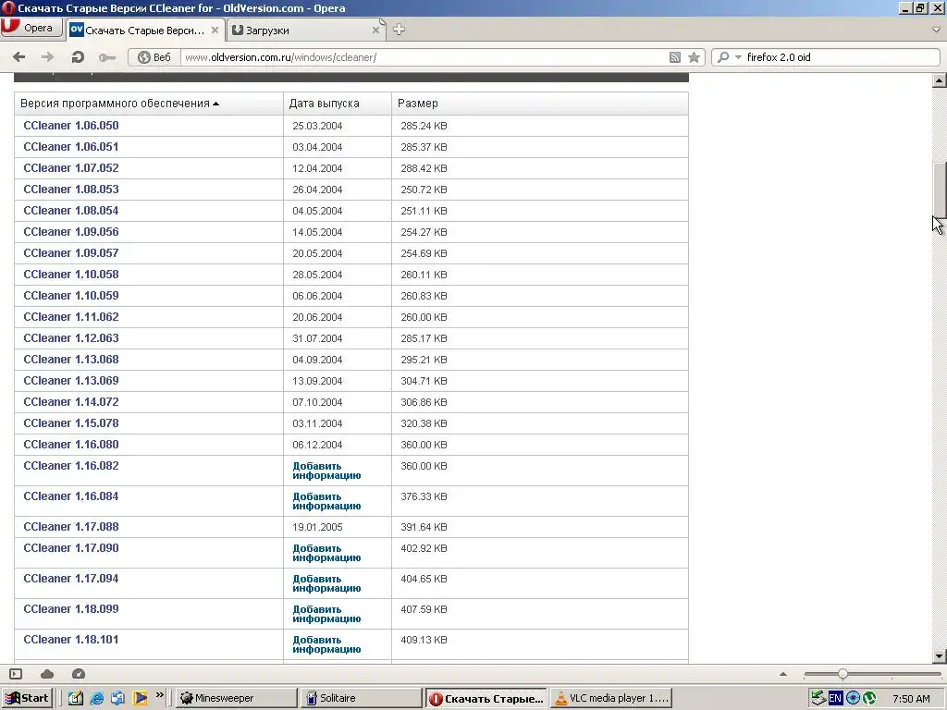Switch to Solitaire taskbar button

tap(361, 698)
